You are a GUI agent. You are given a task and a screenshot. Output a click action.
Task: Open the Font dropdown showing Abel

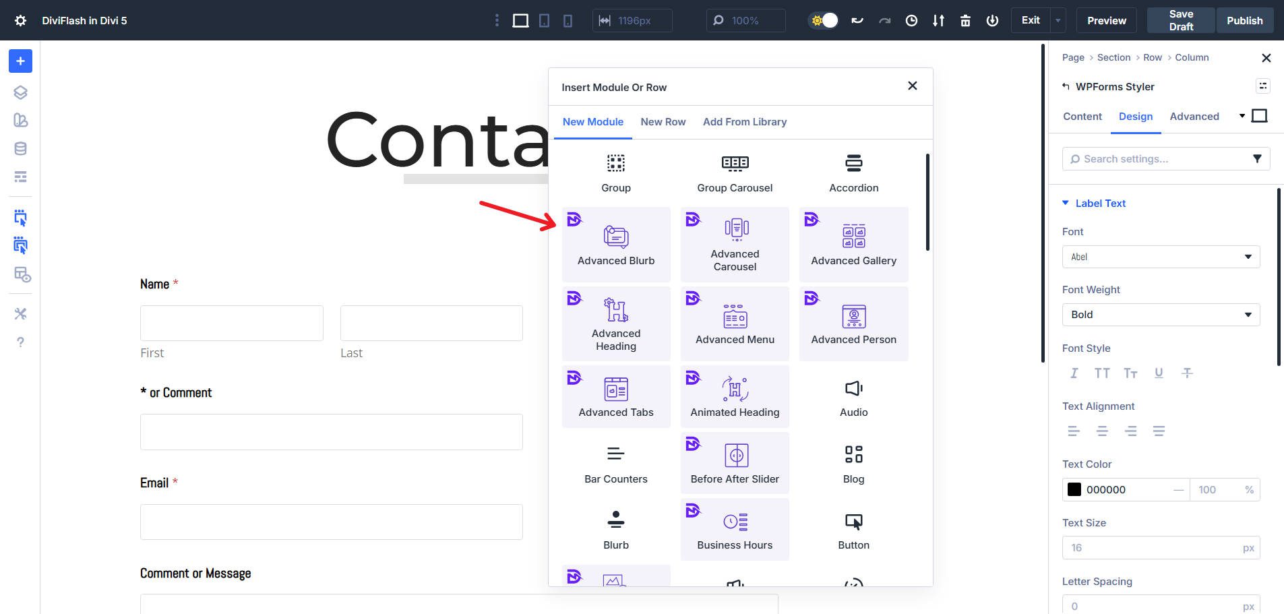[1160, 257]
